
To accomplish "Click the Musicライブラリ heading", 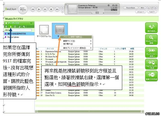I will coord(14,19).
